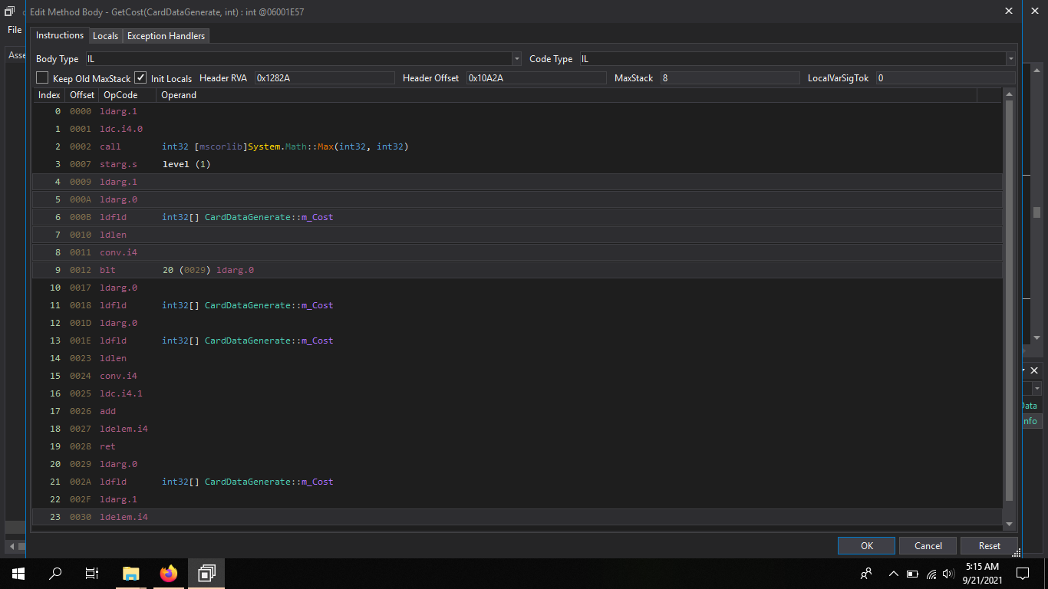This screenshot has height=589, width=1048.
Task: Select the ldarg.1 row at offset 002F
Action: click(517, 499)
